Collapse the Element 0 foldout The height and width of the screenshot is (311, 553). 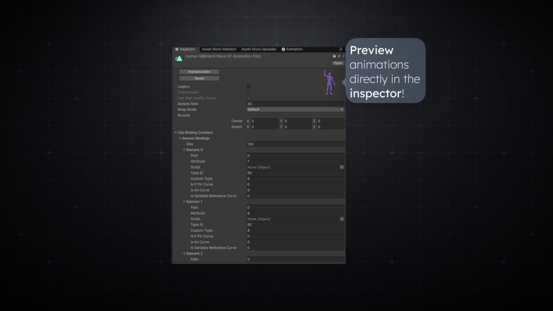click(184, 150)
